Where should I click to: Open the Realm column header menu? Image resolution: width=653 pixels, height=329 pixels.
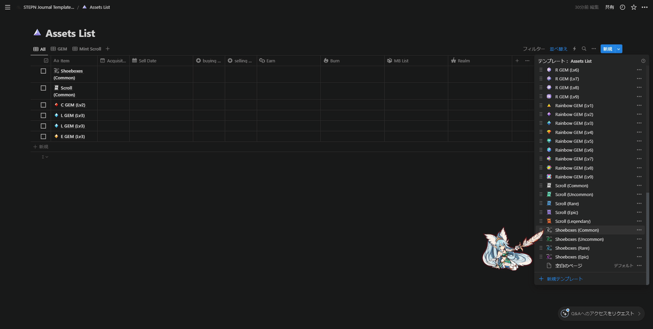pyautogui.click(x=480, y=61)
